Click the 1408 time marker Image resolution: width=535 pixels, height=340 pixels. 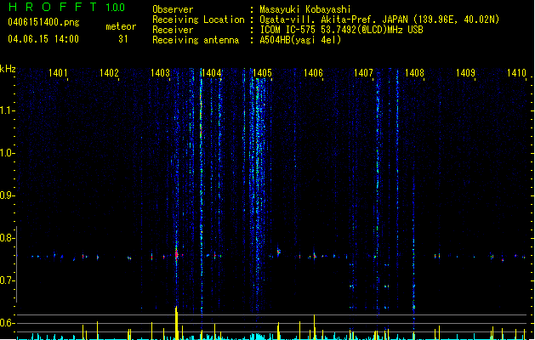point(414,73)
